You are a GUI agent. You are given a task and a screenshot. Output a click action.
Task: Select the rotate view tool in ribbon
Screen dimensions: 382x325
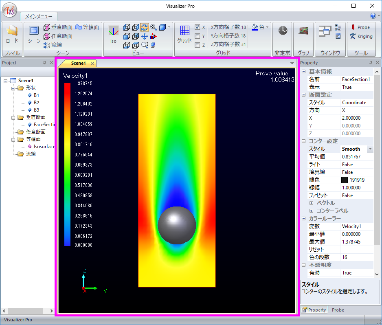coord(144,27)
